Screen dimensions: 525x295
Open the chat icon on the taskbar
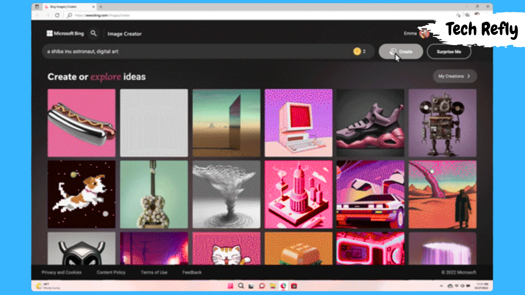click(261, 286)
